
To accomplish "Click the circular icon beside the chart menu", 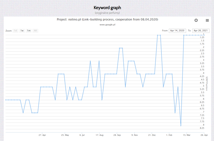I will (x=196, y=20).
